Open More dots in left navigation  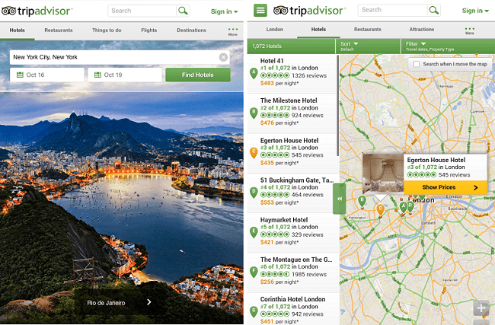pyautogui.click(x=233, y=31)
